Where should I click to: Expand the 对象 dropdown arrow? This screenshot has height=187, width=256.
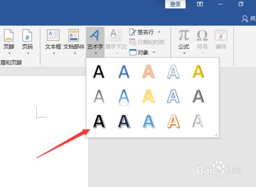coord(154,52)
